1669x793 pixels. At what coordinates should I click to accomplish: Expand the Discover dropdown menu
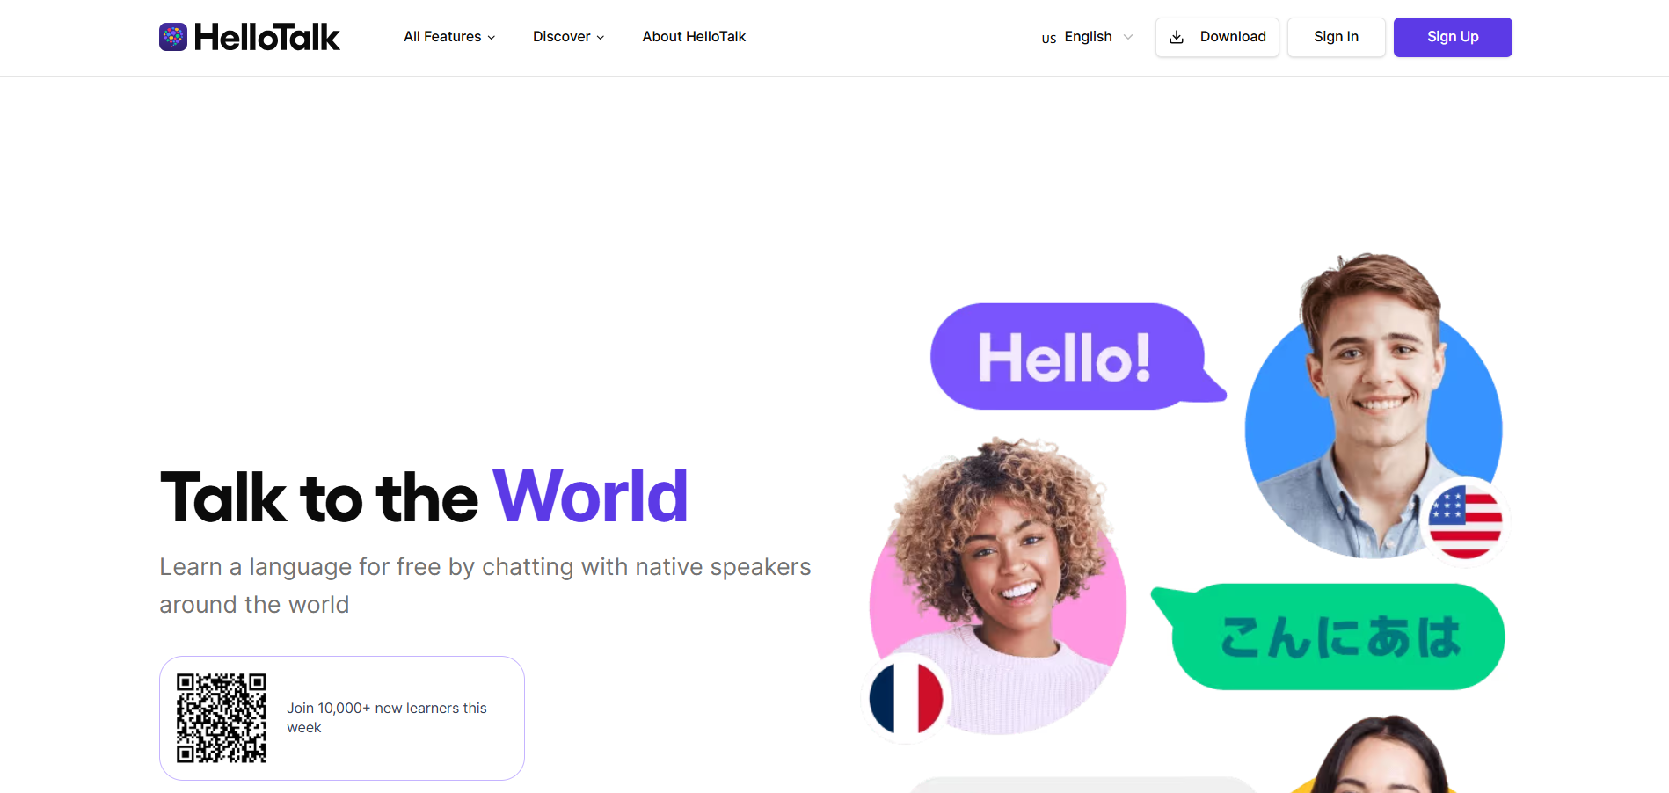(x=568, y=37)
